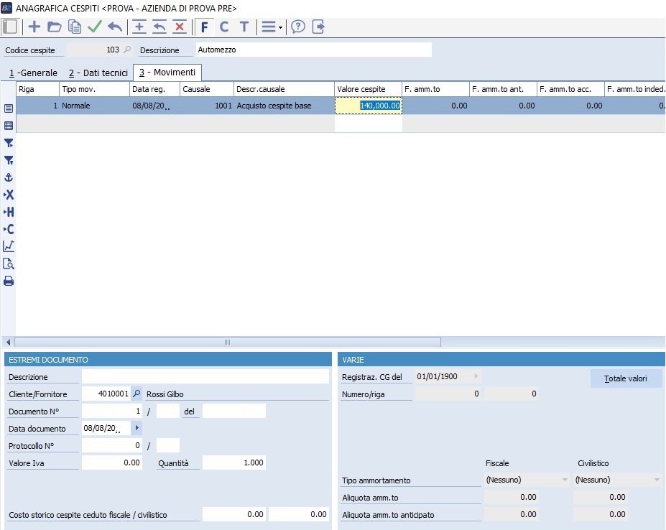
Task: Click the green checkmark Save icon
Action: click(94, 27)
